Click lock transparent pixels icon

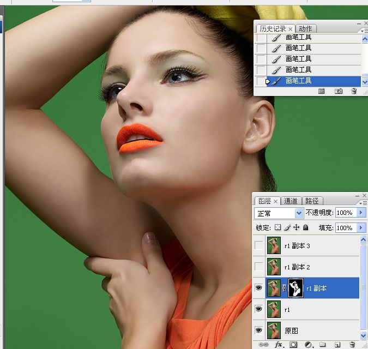pos(277,227)
